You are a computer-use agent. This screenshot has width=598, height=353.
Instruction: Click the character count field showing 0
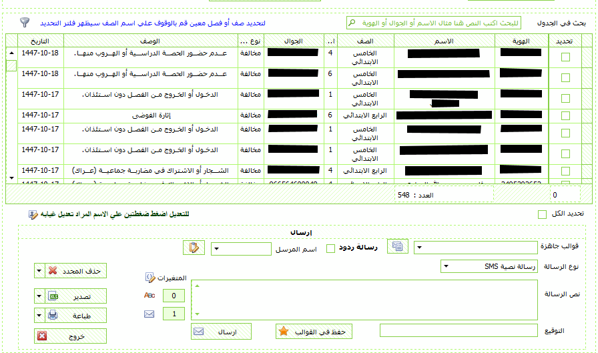[x=174, y=296]
